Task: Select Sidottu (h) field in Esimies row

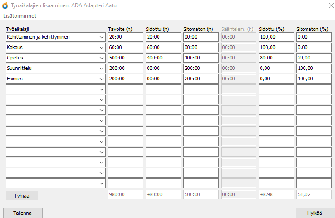Action: [x=163, y=79]
